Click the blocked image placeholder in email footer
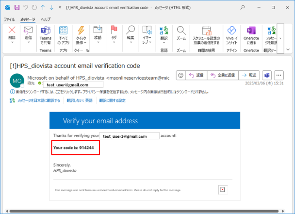 coord(222,190)
